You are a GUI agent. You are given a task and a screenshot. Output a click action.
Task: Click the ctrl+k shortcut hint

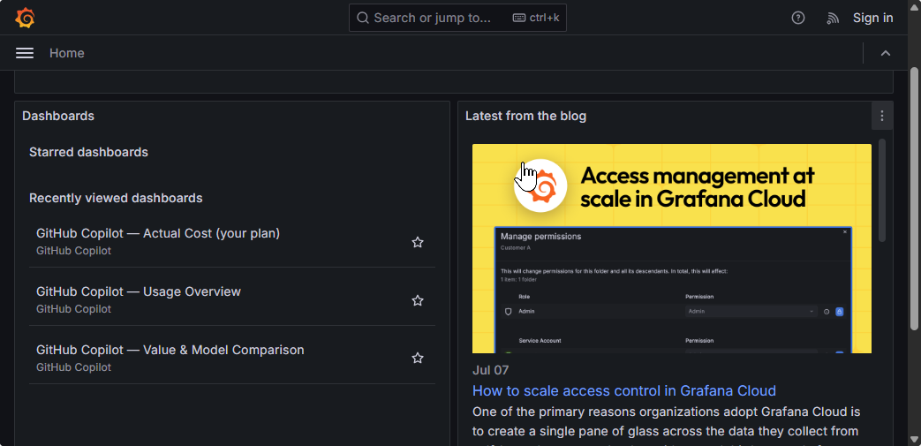click(536, 18)
